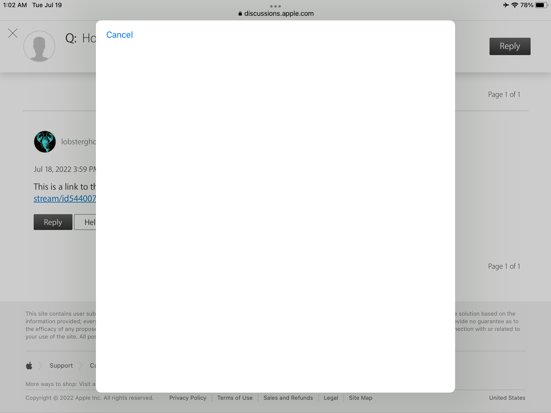Mark the answer as Helpful
This screenshot has height=413, width=551.
click(x=85, y=222)
